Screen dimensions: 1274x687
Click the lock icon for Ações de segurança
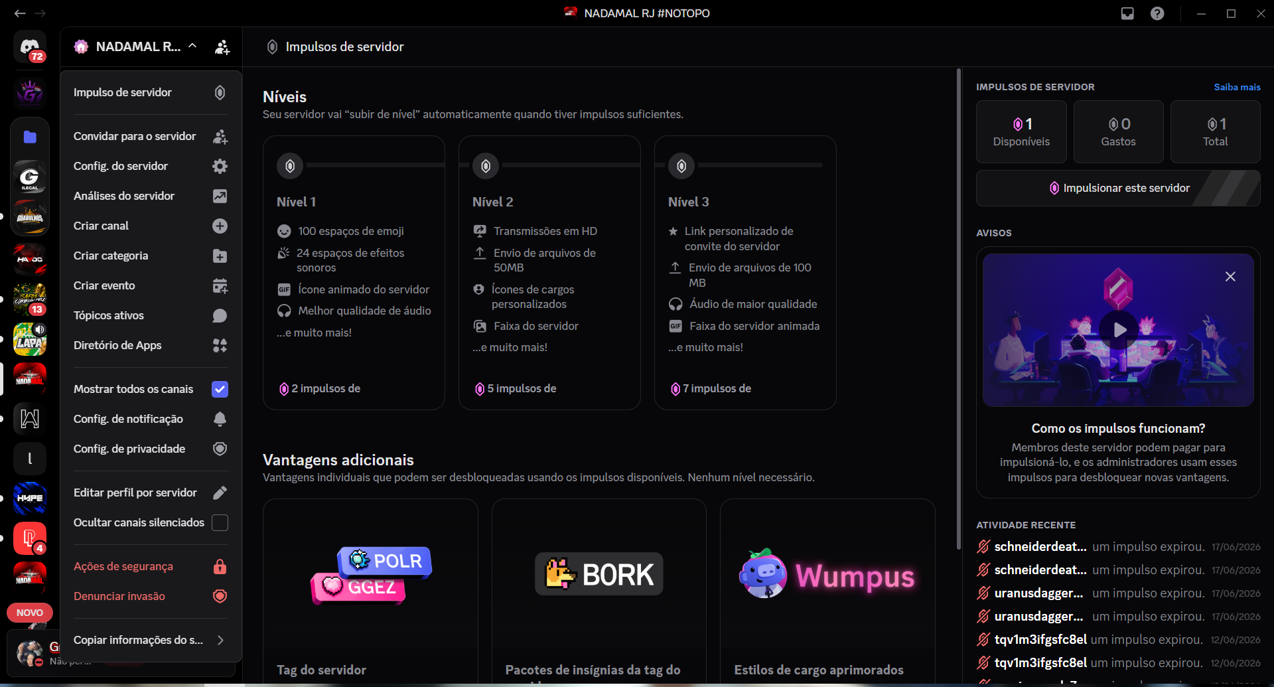pyautogui.click(x=220, y=566)
